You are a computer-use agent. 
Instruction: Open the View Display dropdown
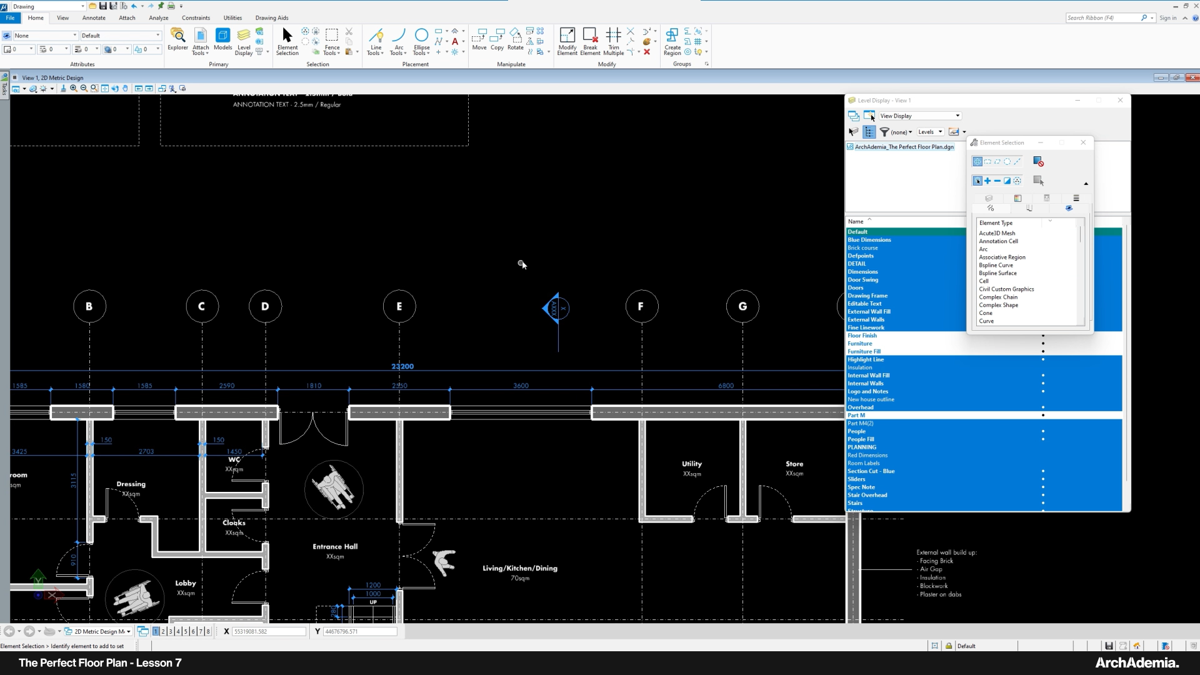[919, 116]
